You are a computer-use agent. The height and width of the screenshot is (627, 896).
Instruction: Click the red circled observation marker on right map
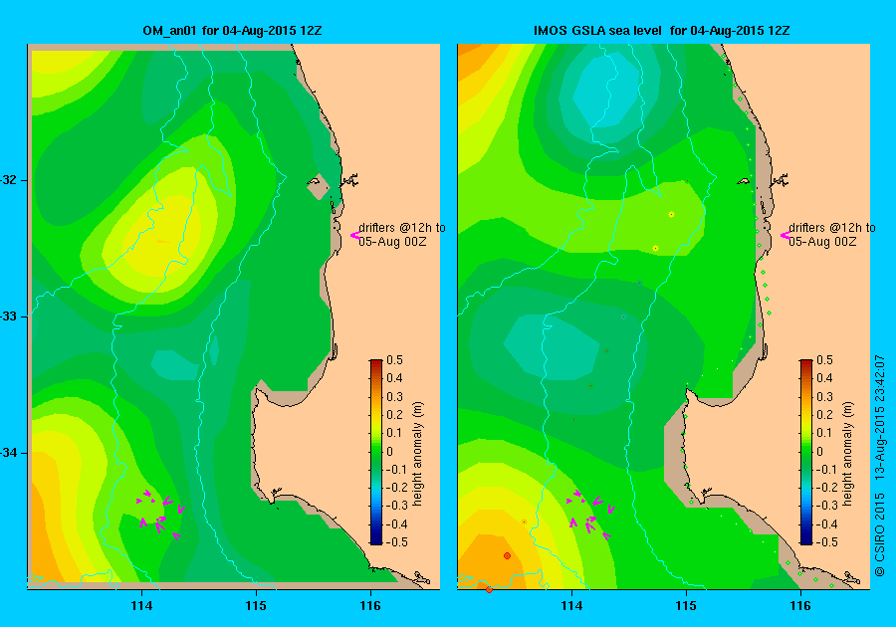(x=507, y=555)
